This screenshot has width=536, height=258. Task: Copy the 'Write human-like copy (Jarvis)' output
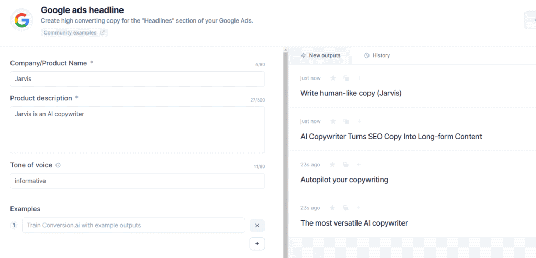pyautogui.click(x=346, y=78)
